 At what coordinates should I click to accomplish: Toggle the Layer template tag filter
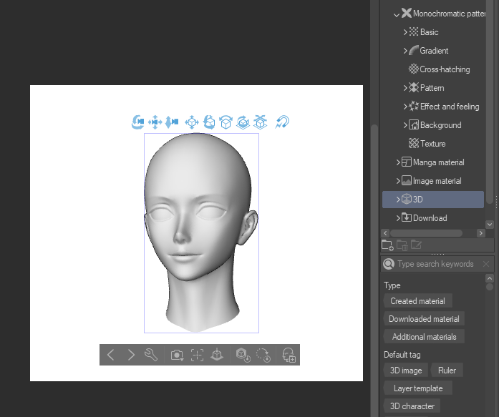(x=418, y=388)
